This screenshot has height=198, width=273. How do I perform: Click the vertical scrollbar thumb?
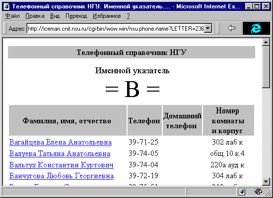click(x=266, y=67)
